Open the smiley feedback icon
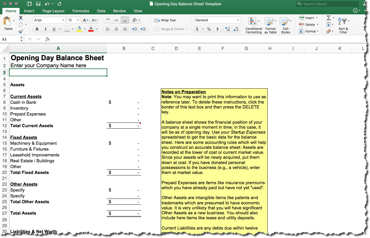The height and width of the screenshot is (238, 370). pos(355,11)
